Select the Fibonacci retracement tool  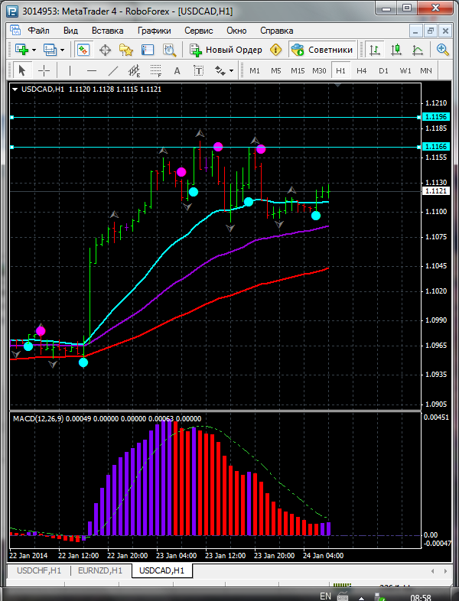[x=156, y=70]
